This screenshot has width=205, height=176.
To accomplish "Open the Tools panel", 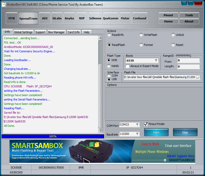I will pyautogui.click(x=189, y=15).
